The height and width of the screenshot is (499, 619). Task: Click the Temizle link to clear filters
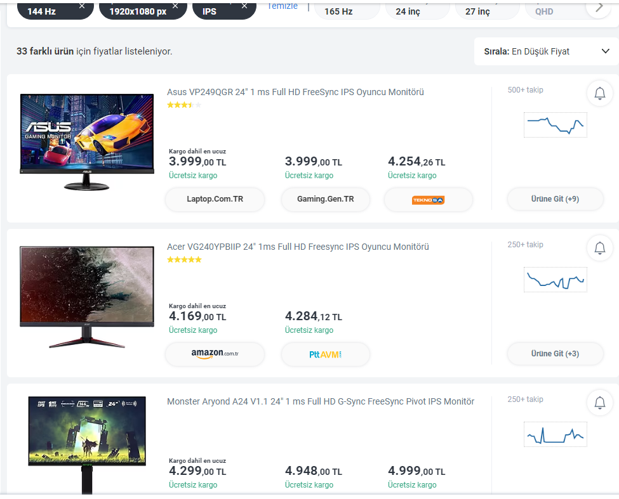click(x=283, y=6)
